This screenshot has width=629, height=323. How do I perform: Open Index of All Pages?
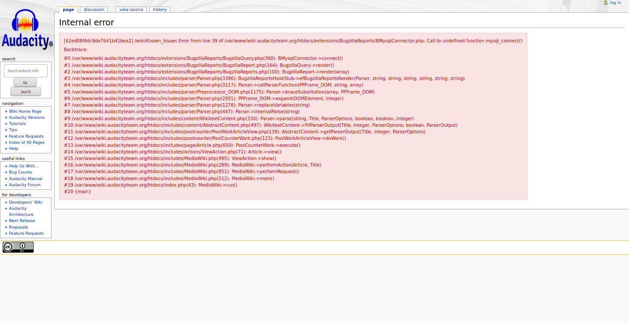pyautogui.click(x=27, y=142)
